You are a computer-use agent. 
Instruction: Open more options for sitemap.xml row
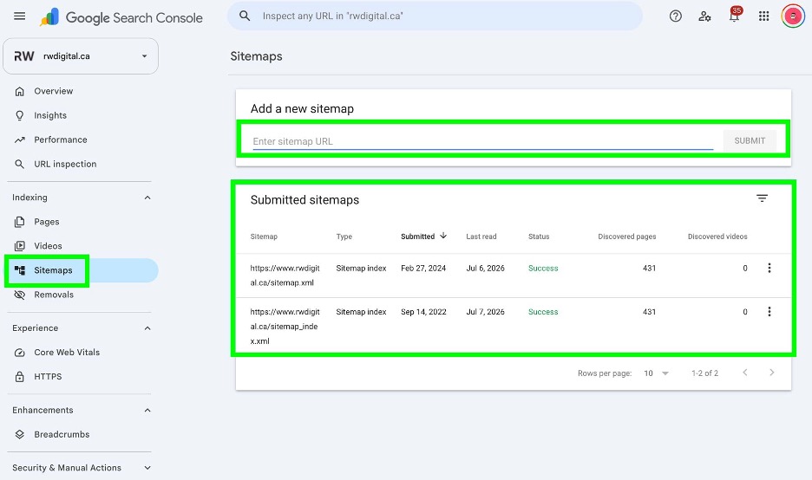click(769, 268)
